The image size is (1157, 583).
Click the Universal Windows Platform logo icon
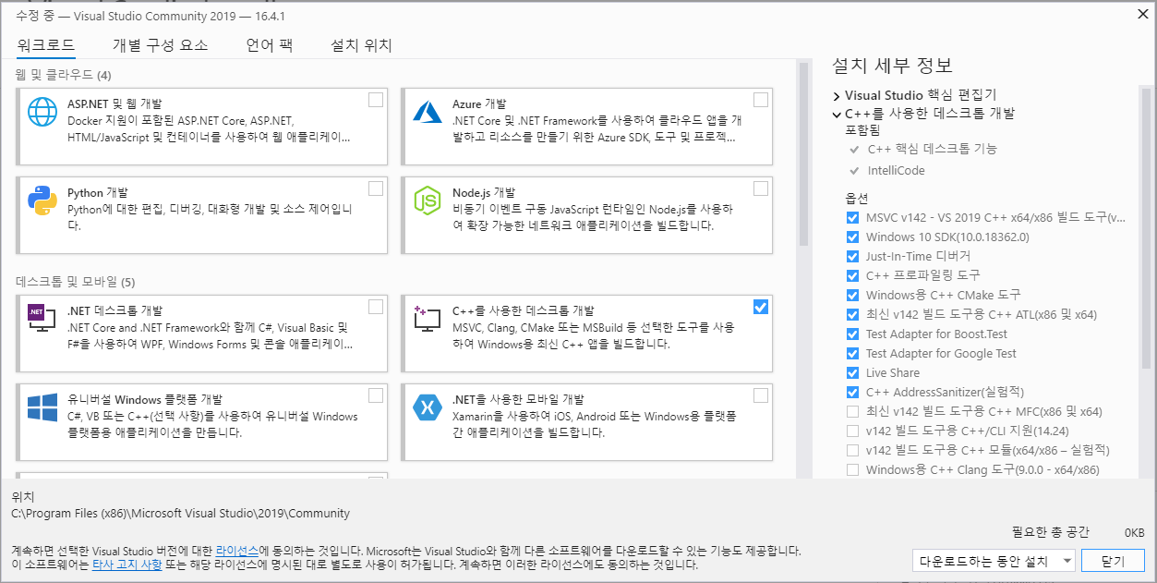42,407
